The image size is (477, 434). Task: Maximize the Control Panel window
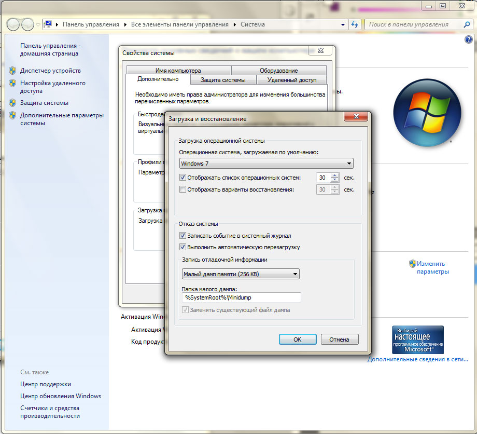pos(443,6)
